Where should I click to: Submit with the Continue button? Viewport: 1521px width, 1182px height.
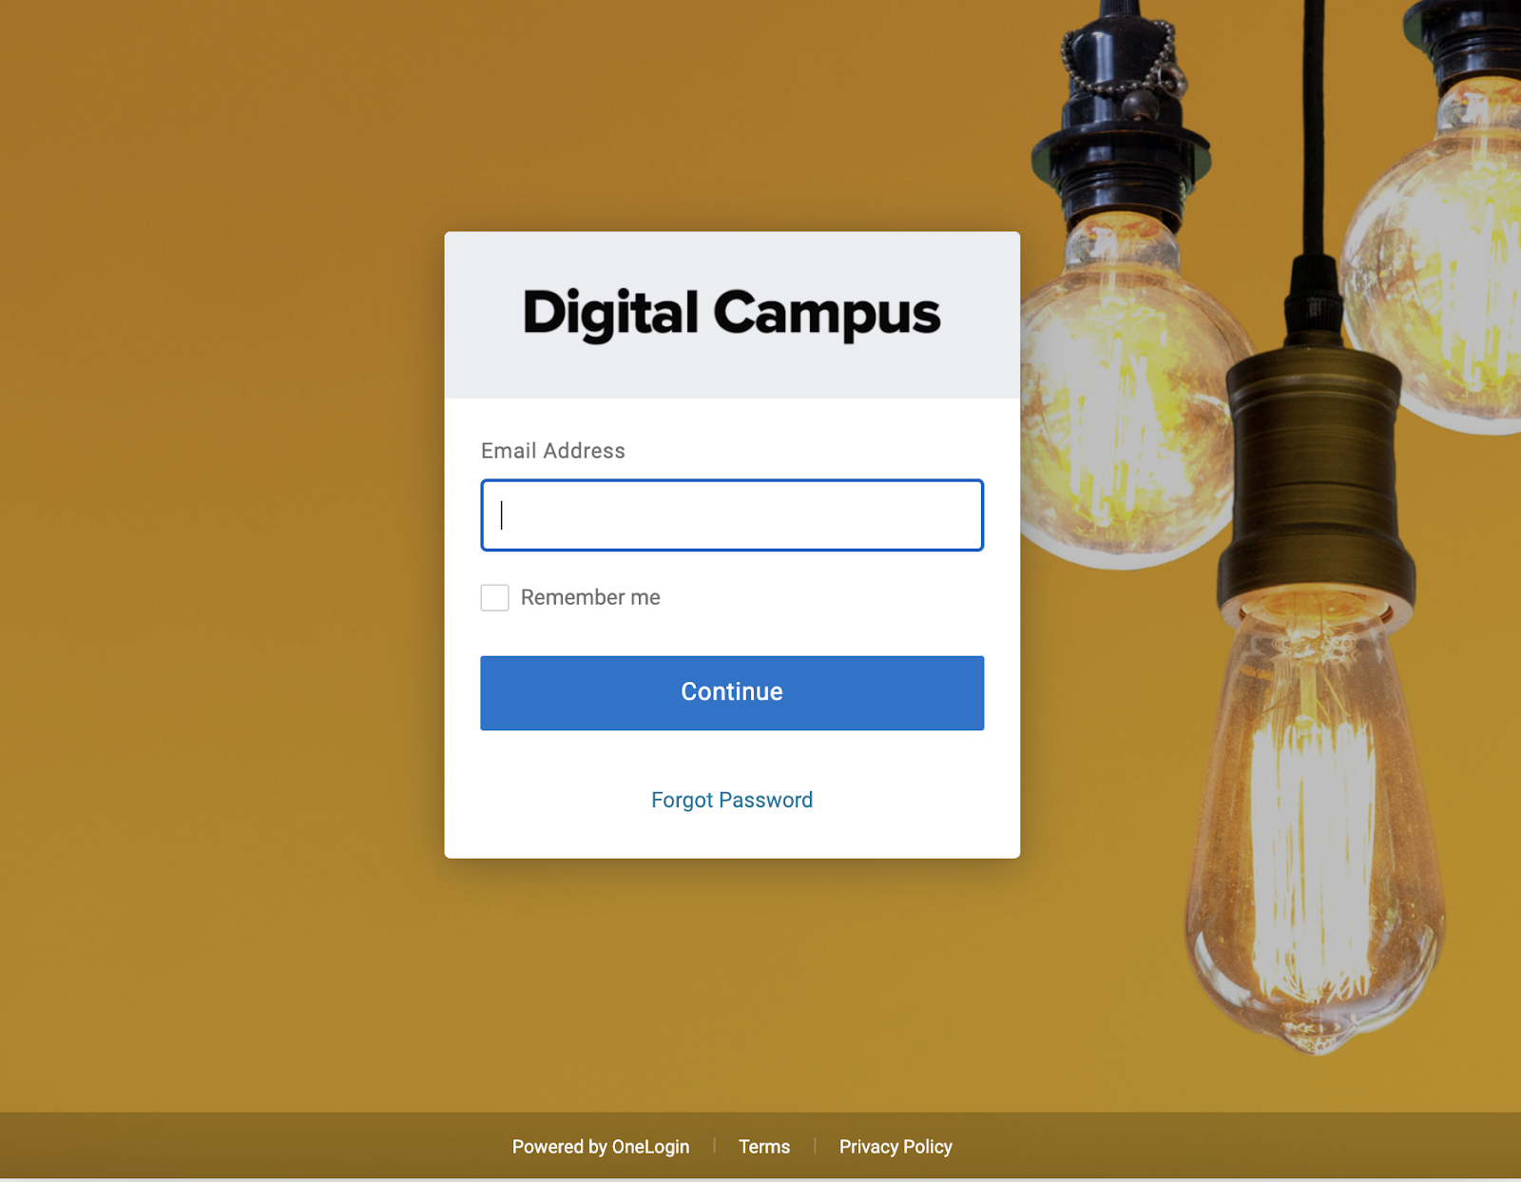732,692
